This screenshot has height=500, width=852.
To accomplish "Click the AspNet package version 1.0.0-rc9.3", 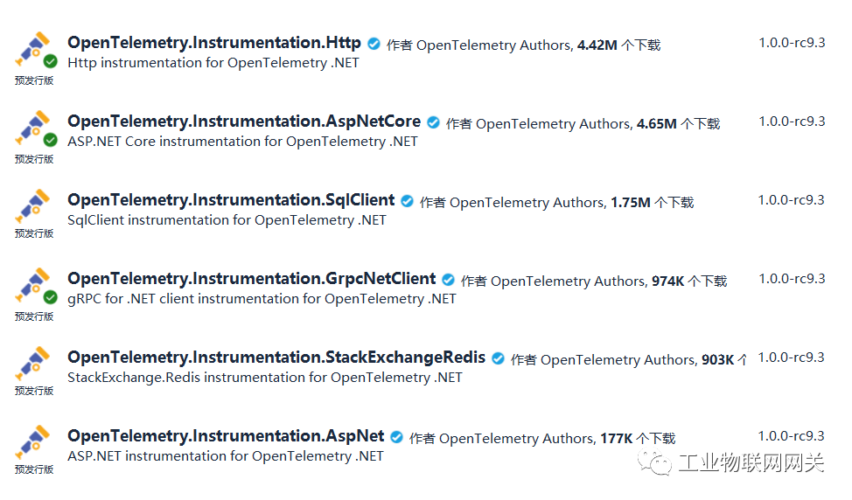I will tap(792, 436).
